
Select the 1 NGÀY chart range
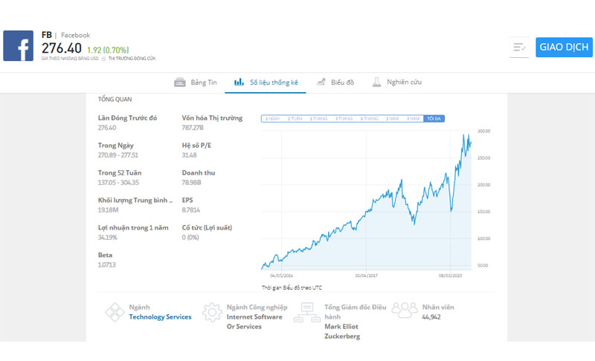pos(272,119)
